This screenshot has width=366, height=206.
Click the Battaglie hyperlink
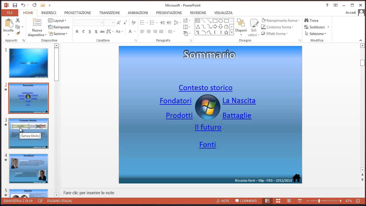click(237, 115)
